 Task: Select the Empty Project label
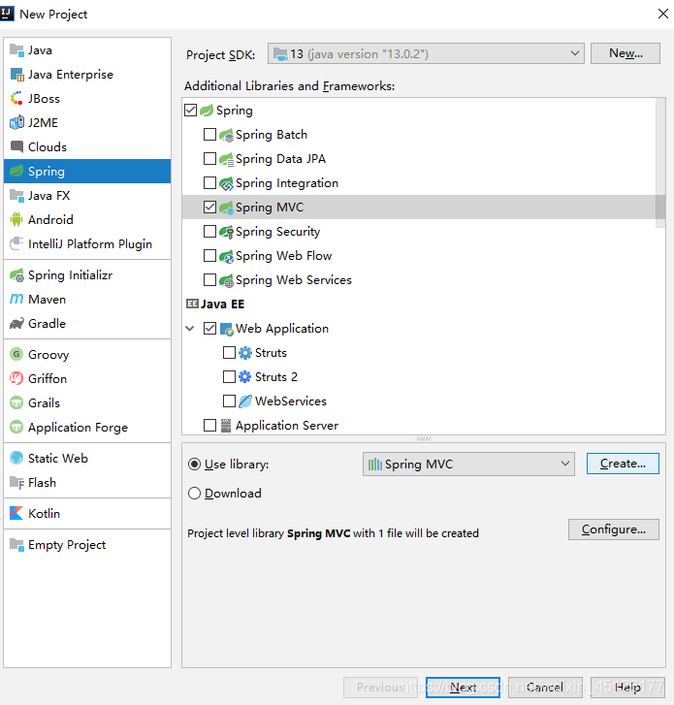67,545
